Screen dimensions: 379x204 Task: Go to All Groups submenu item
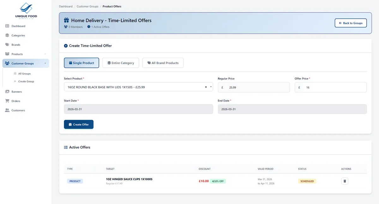(x=24, y=73)
